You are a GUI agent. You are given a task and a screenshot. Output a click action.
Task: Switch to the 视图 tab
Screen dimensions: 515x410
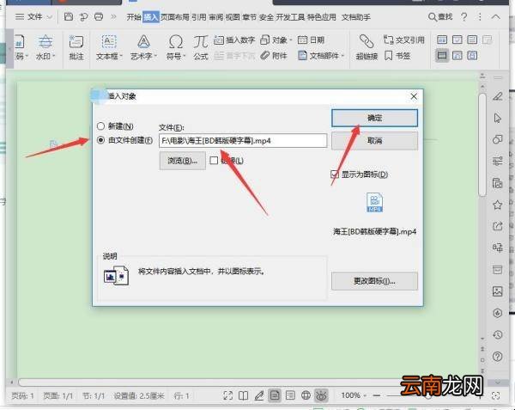(x=233, y=17)
